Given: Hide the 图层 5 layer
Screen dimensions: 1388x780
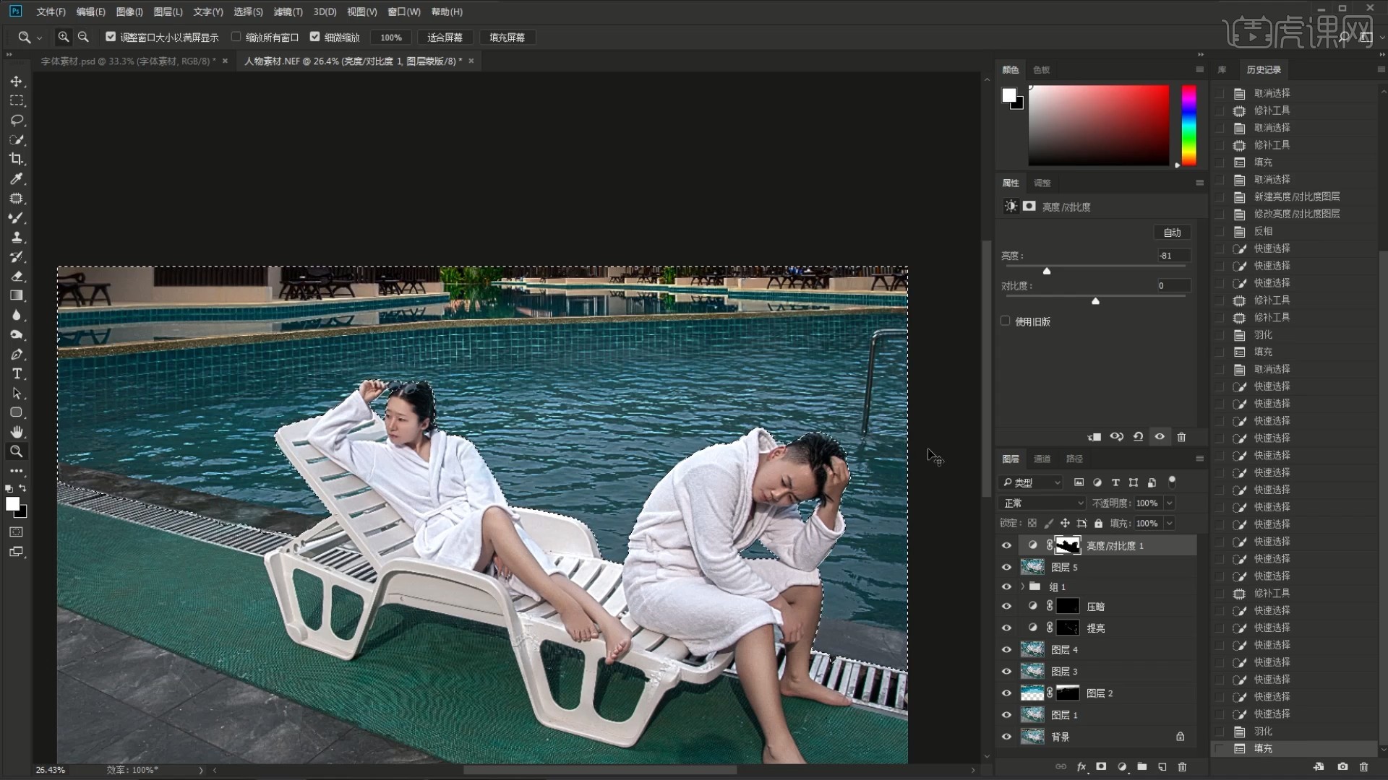Looking at the screenshot, I should 1006,567.
